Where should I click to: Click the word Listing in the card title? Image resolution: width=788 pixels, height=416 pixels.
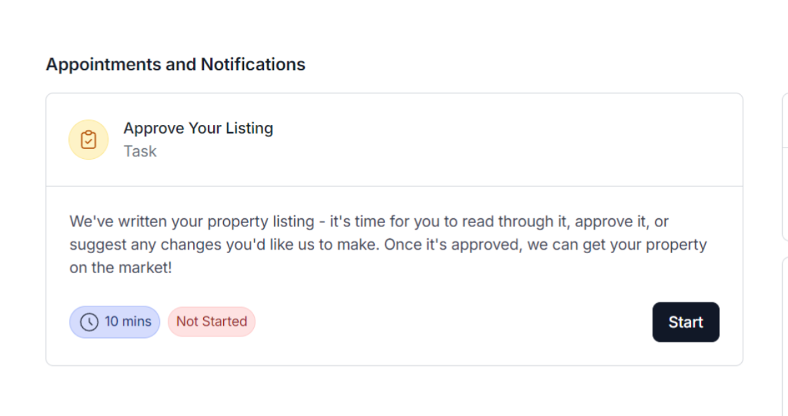[x=249, y=128]
